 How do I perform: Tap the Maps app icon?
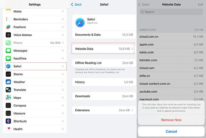click(x=8, y=98)
